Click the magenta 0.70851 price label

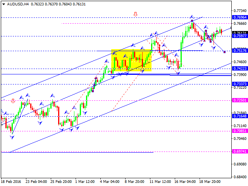coord(240,131)
